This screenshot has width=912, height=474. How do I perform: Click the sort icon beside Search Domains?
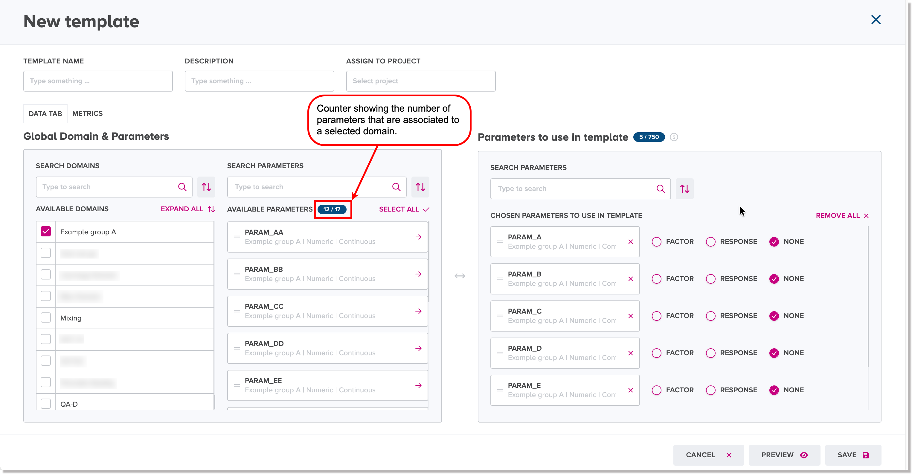[206, 187]
